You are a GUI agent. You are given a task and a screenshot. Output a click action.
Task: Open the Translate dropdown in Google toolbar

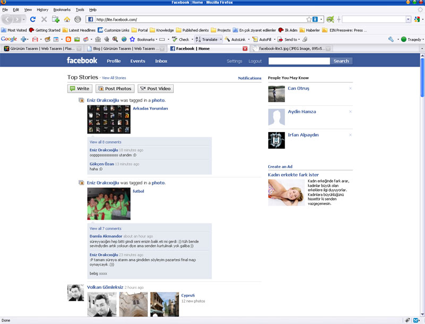[x=221, y=39]
